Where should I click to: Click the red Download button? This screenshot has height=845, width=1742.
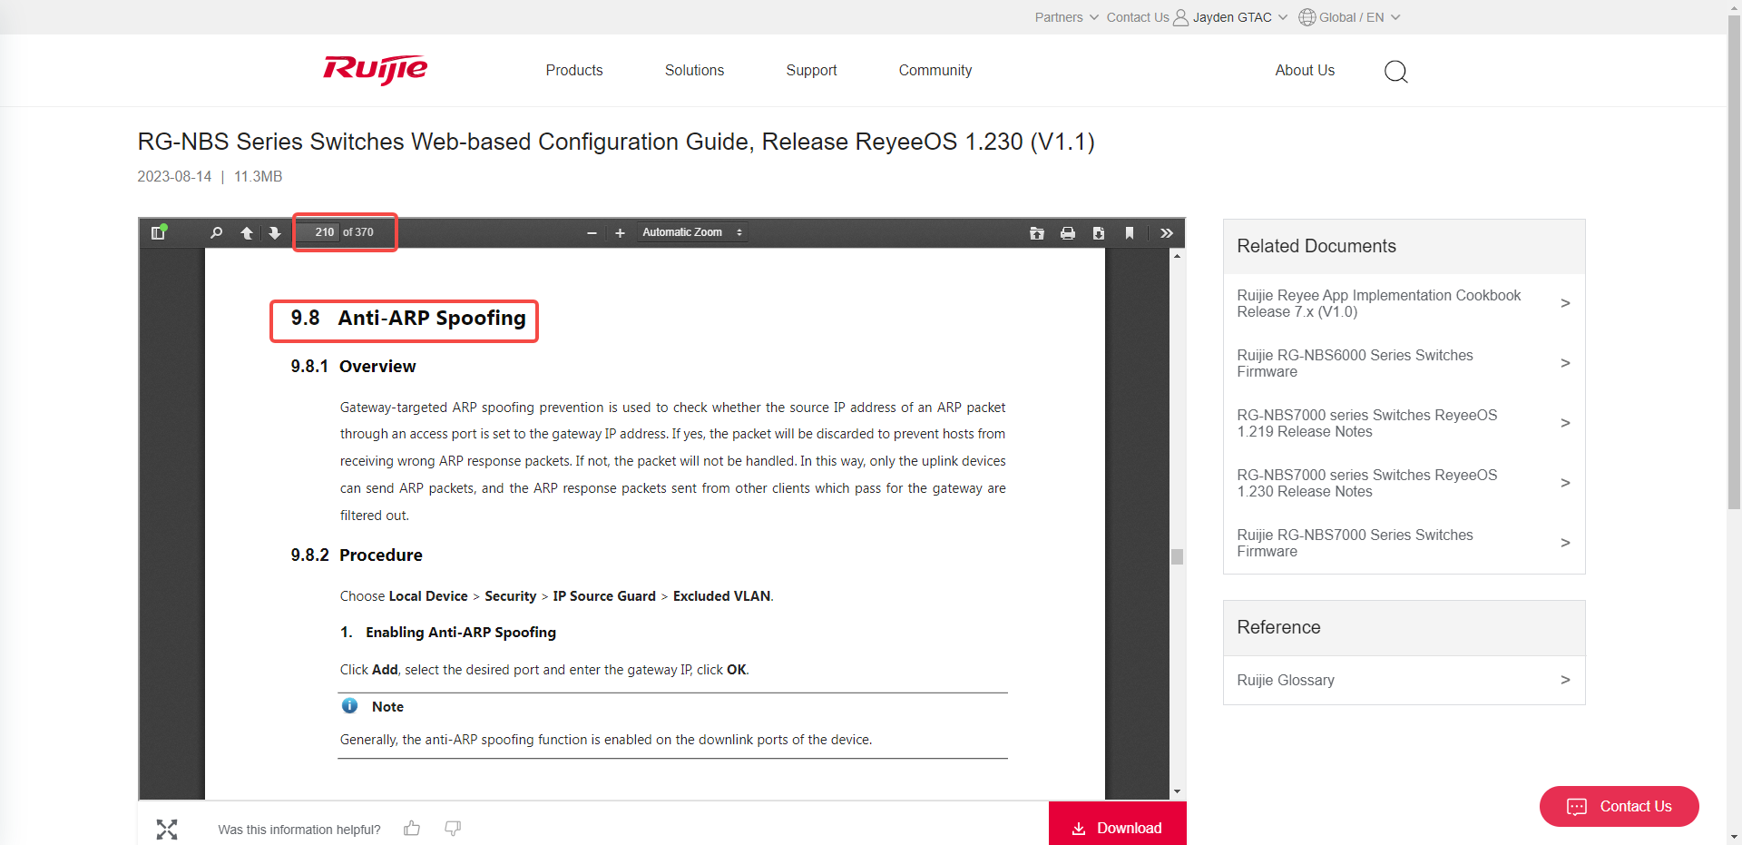coord(1117,824)
